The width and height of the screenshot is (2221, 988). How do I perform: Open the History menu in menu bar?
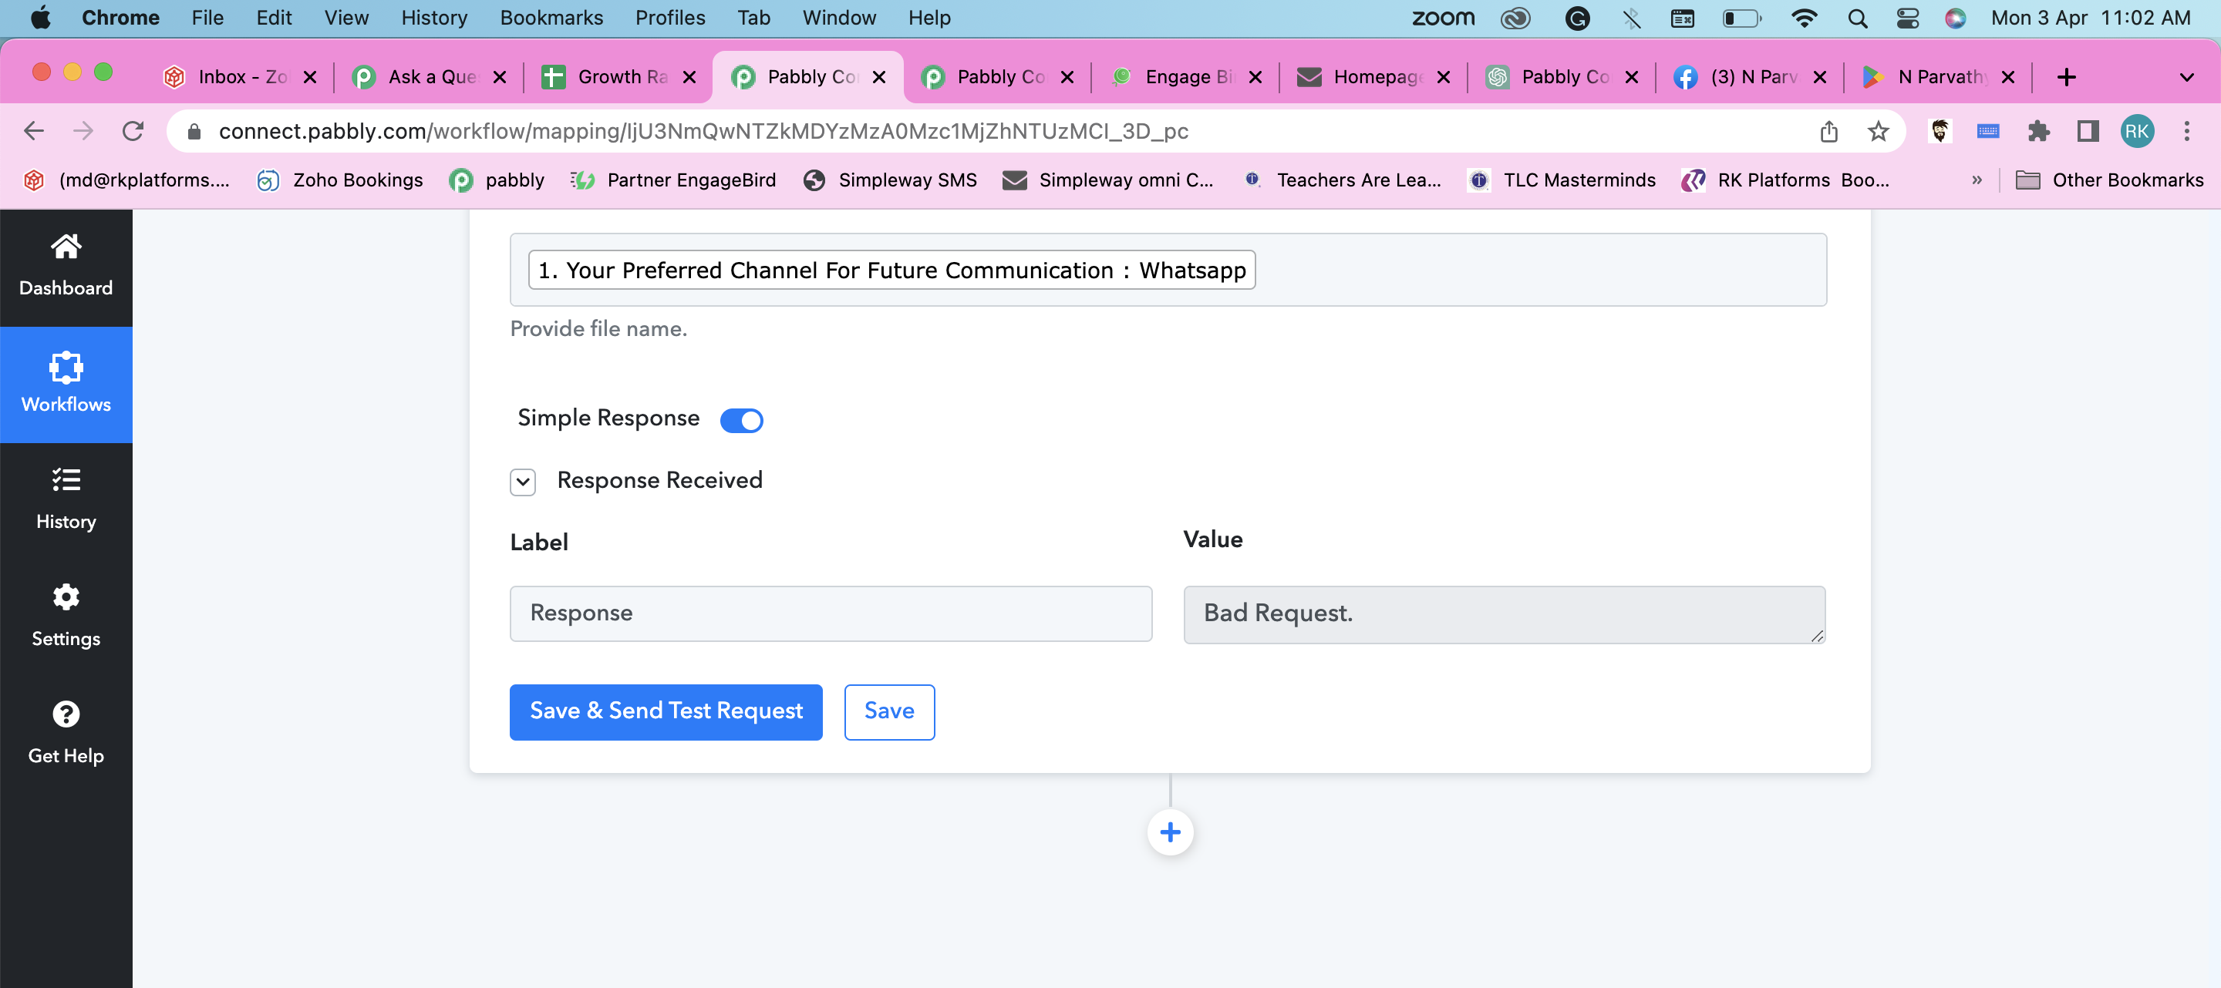[x=433, y=18]
